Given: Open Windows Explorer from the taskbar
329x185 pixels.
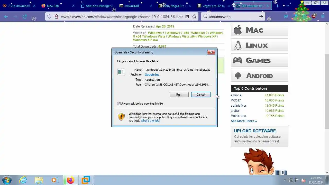Looking at the screenshot, I should click(39, 180).
